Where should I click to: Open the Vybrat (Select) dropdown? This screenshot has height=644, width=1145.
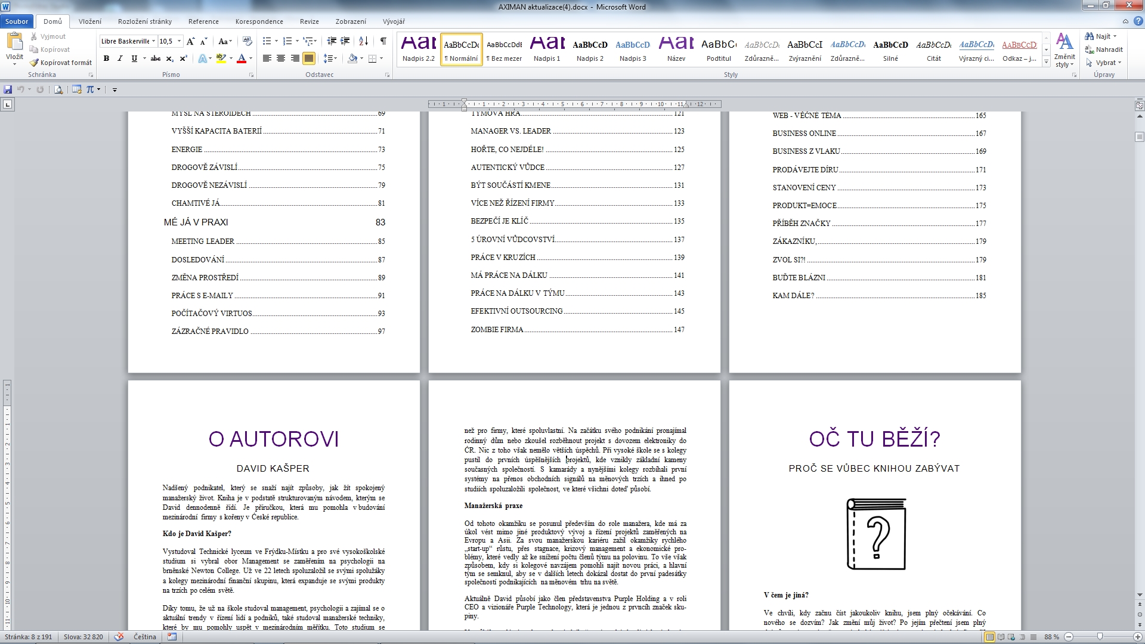1104,63
